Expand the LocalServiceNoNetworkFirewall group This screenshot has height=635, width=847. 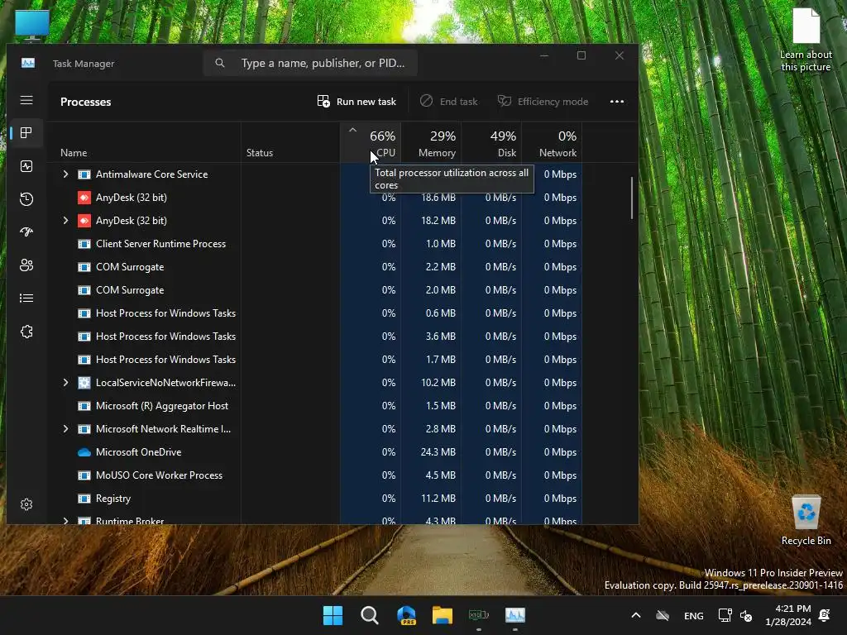[65, 382]
